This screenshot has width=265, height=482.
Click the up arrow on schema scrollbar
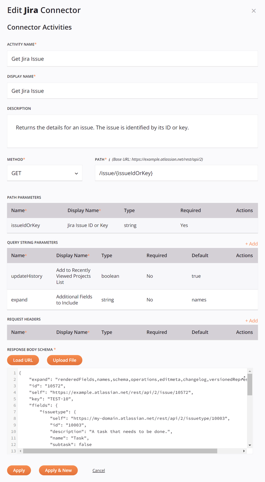click(250, 370)
